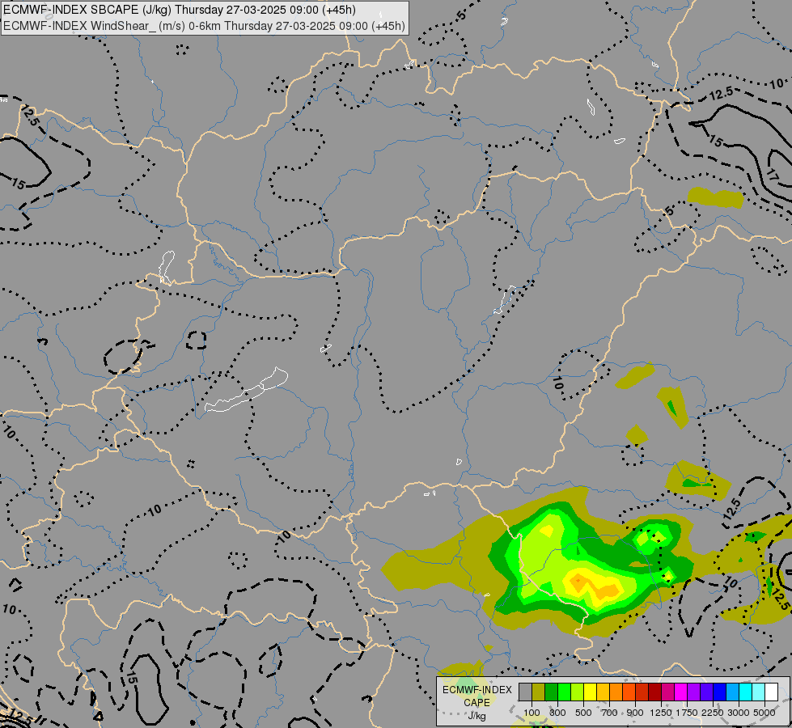
Task: Select the bright magenta legend swatch
Action: (x=680, y=692)
